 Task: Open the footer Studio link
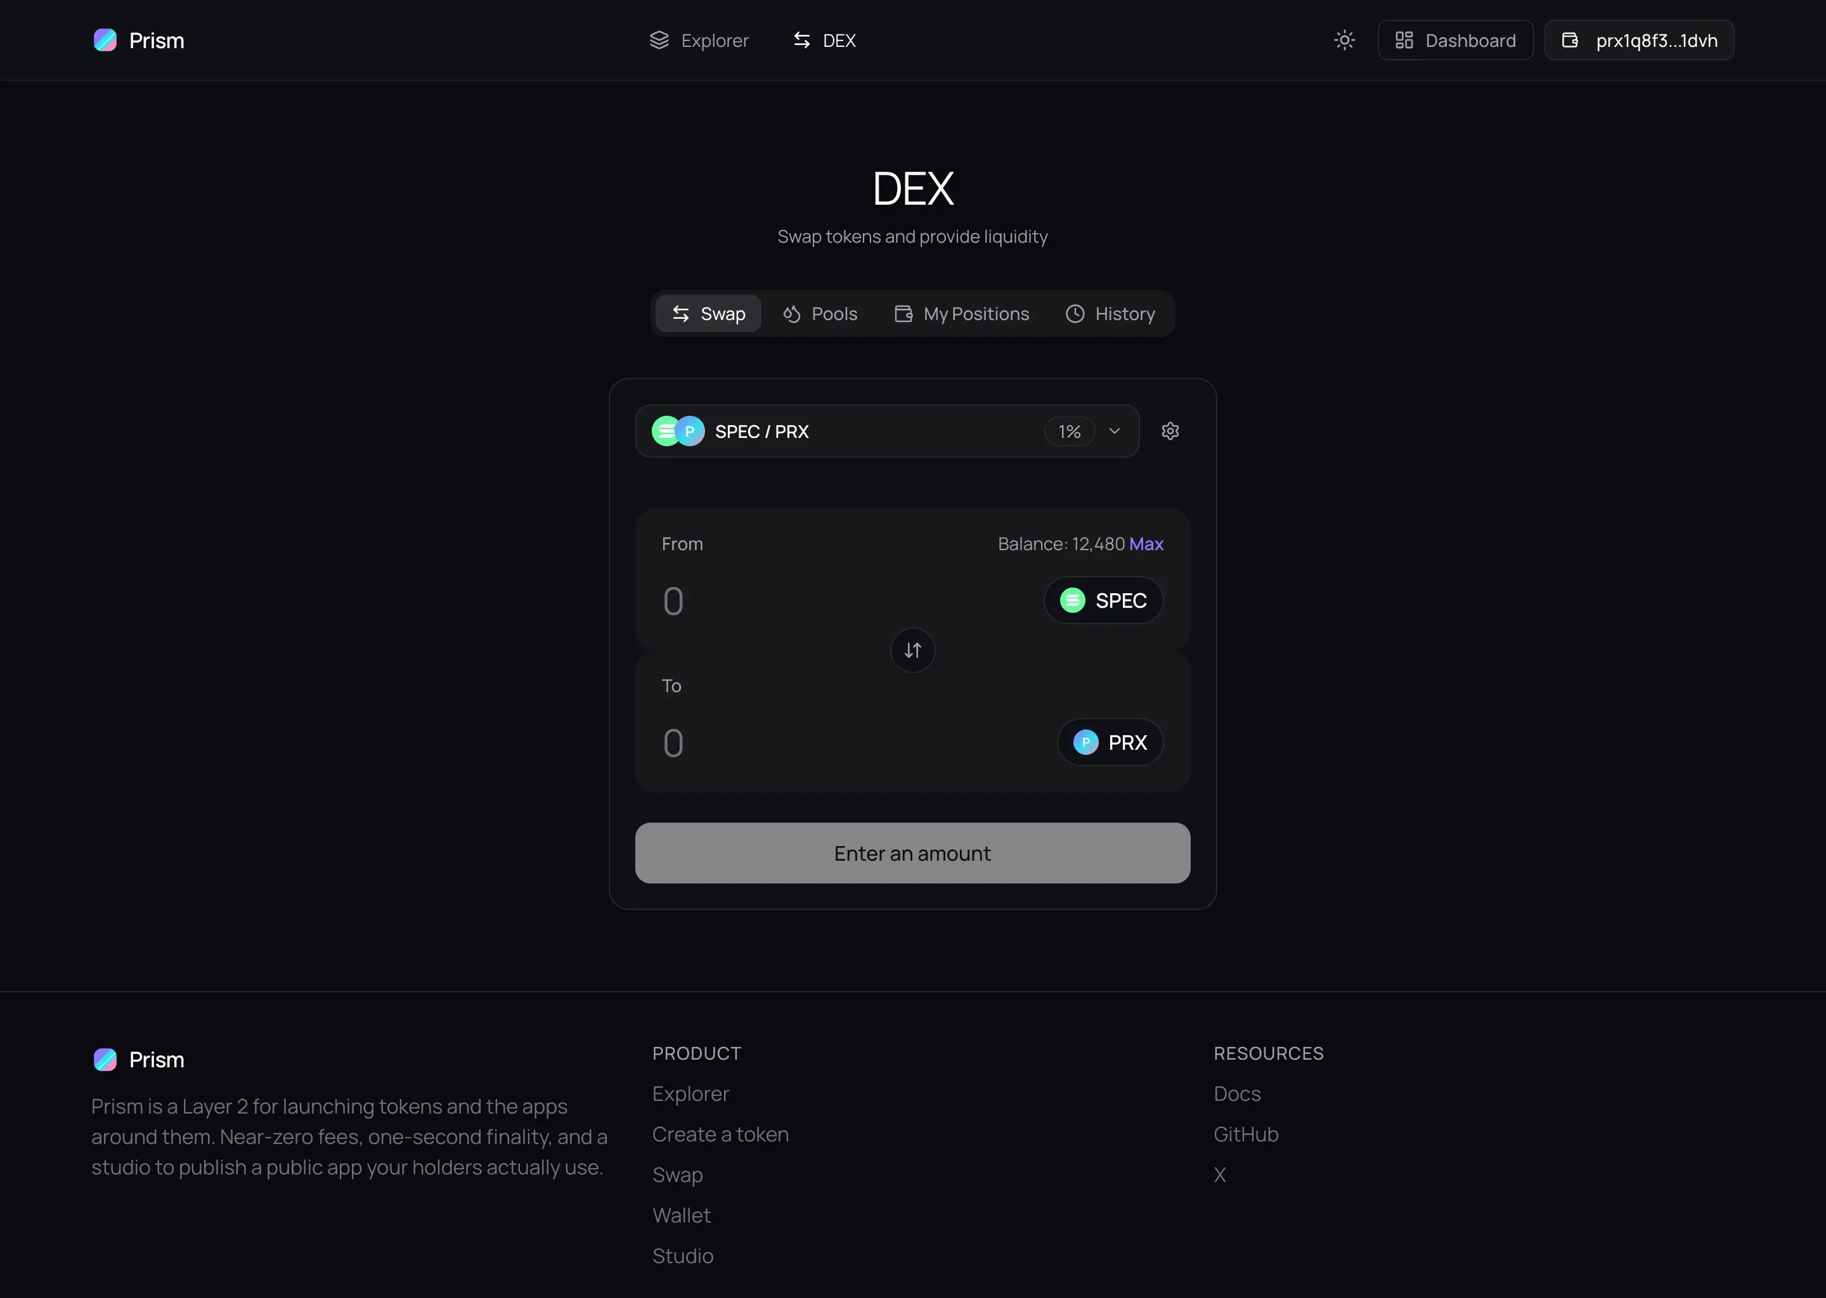click(683, 1256)
